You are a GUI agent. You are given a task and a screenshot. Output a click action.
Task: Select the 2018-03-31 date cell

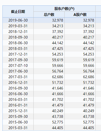(18, 49)
